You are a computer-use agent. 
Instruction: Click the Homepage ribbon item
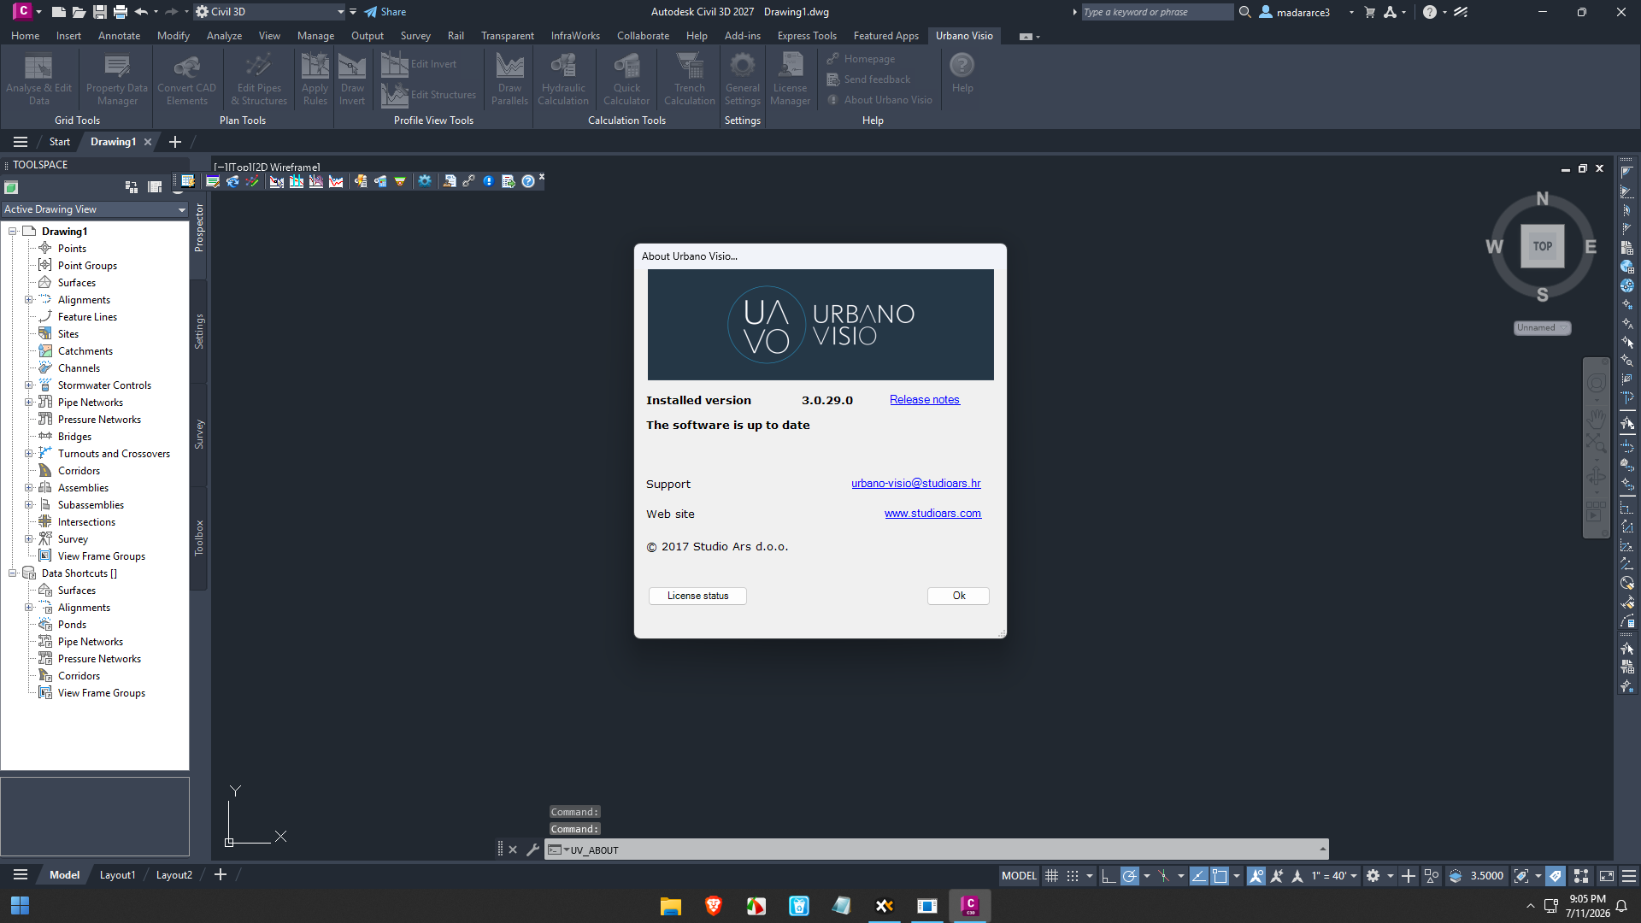[862, 59]
